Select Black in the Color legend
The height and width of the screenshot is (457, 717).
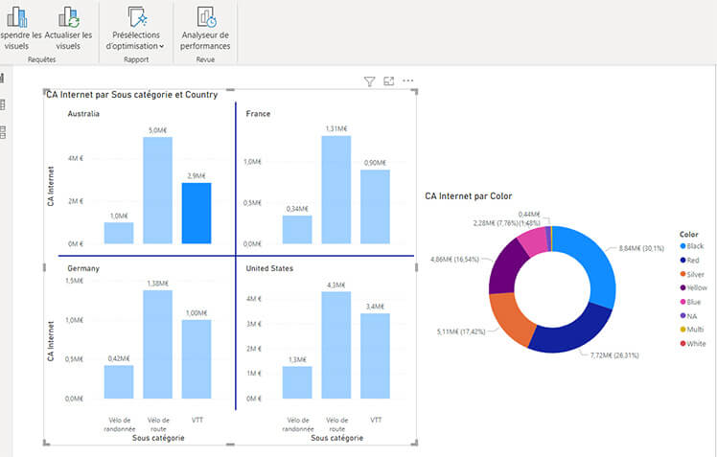pos(692,246)
